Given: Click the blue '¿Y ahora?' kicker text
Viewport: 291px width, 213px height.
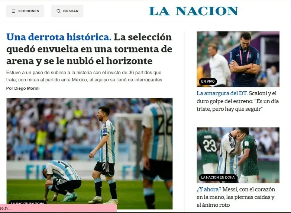Looking at the screenshot, I should pos(209,190).
